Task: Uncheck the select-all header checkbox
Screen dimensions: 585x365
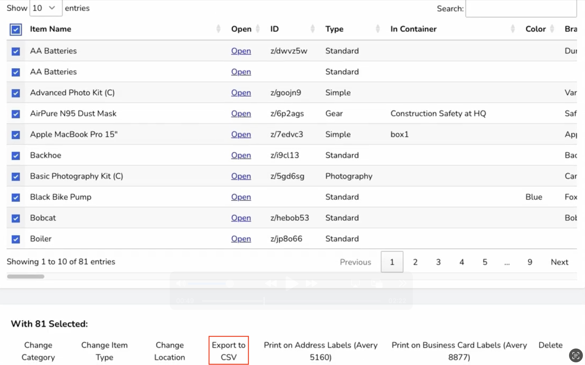Action: 16,29
